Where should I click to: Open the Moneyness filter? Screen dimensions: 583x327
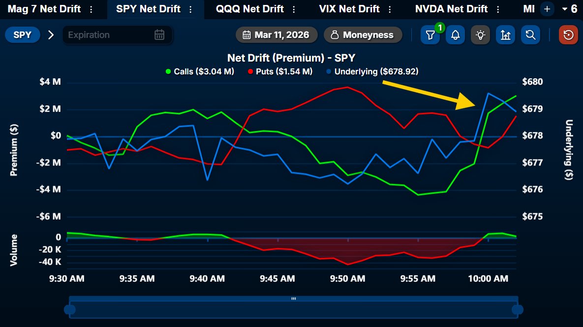(363, 35)
